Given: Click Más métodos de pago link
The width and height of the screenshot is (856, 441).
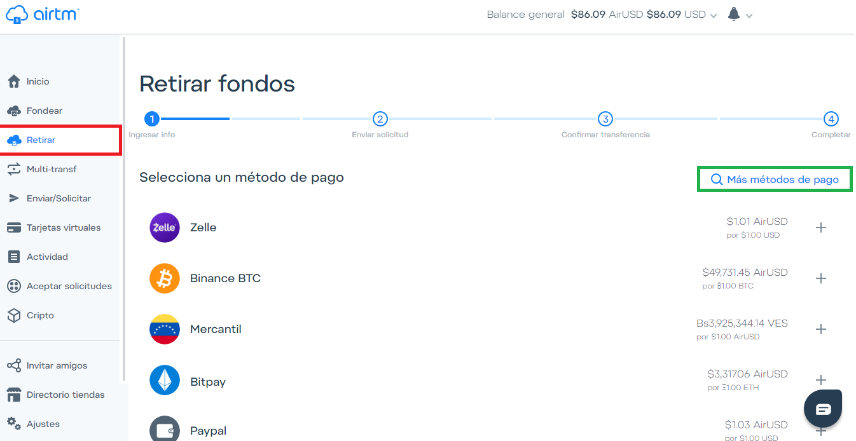Looking at the screenshot, I should pyautogui.click(x=775, y=179).
